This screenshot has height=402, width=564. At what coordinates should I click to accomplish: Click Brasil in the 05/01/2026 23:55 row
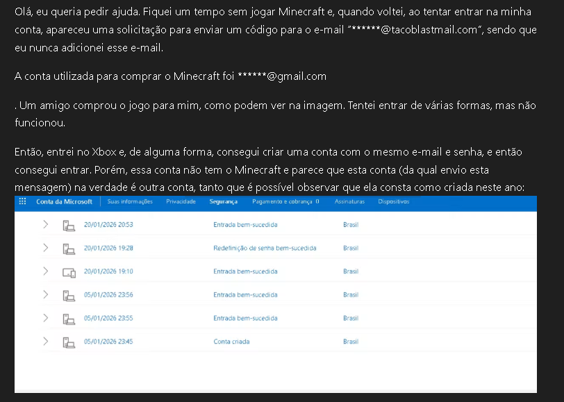tap(351, 318)
